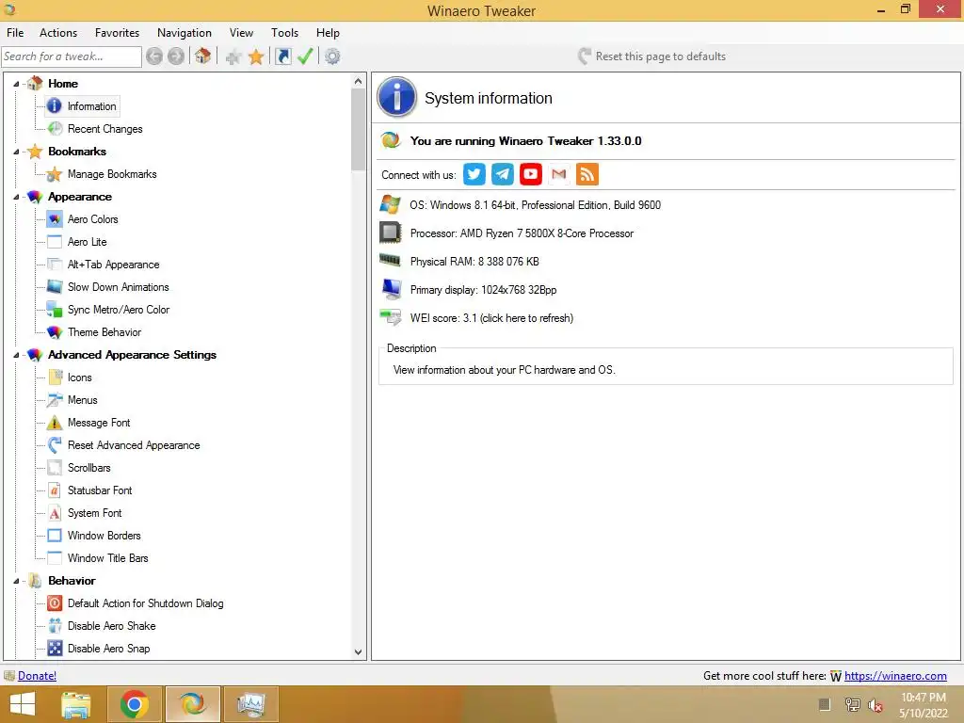
Task: Click the Message Font warning icon
Action: click(55, 423)
